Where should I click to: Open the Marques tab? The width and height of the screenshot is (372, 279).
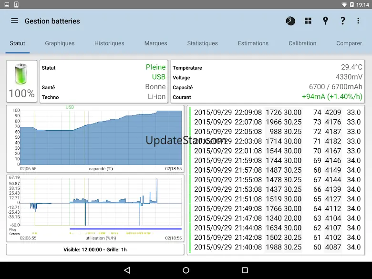click(155, 43)
